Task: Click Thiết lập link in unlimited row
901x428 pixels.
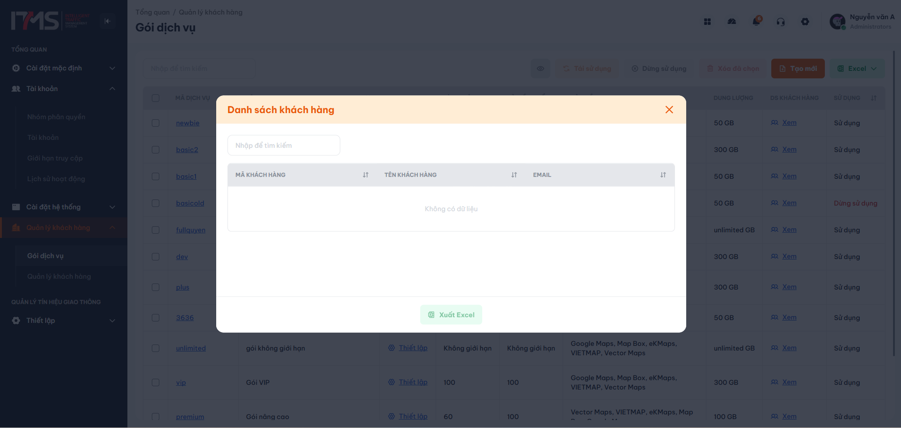Action: (413, 348)
